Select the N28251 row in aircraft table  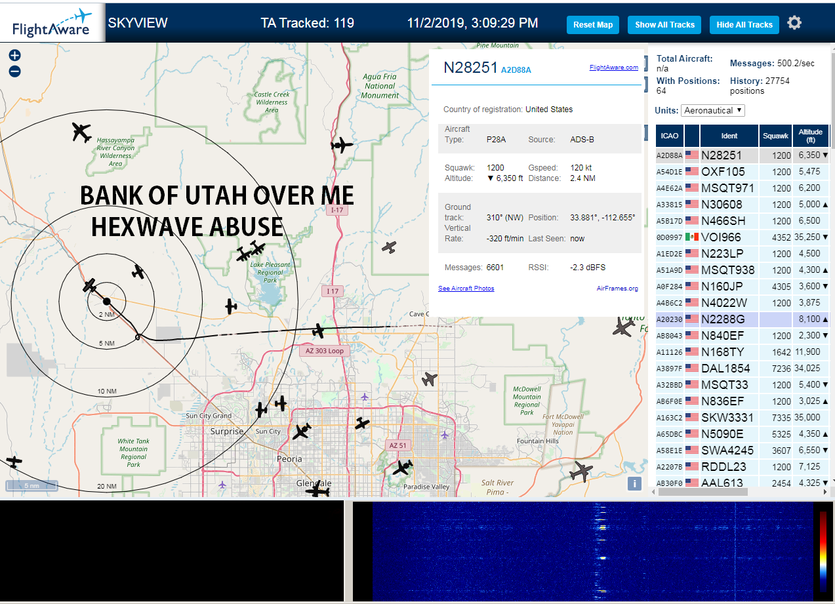743,155
